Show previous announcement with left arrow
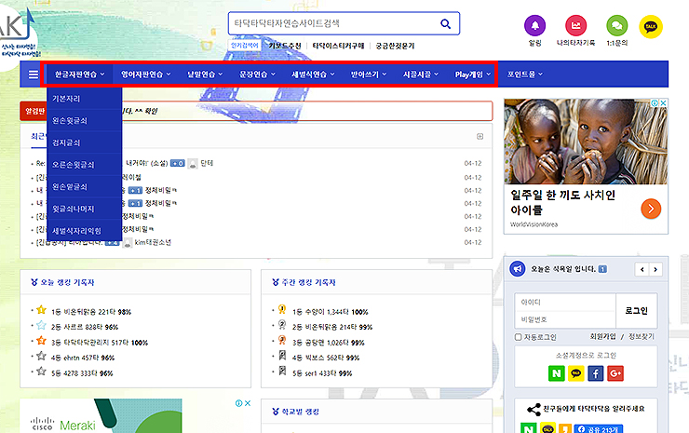The image size is (689, 433). [x=642, y=269]
